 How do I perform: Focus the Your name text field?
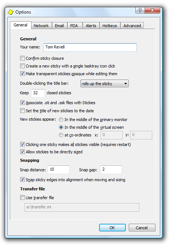click(x=90, y=47)
